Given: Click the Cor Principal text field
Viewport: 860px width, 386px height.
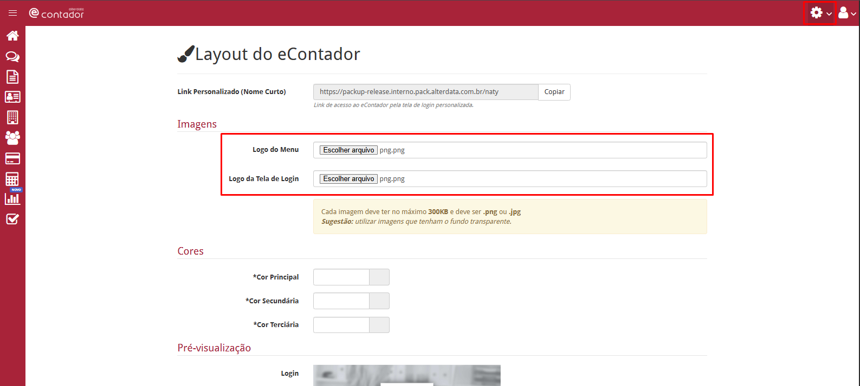Looking at the screenshot, I should pos(341,277).
